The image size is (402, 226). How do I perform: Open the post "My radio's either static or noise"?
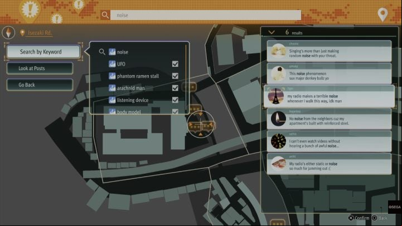pyautogui.click(x=329, y=164)
